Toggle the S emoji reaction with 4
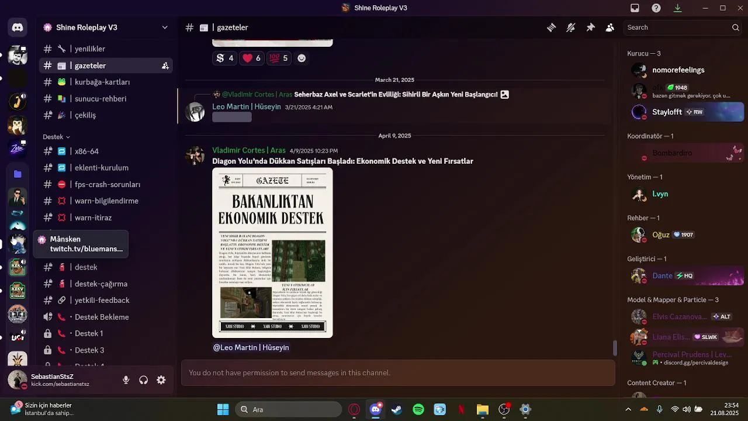This screenshot has height=421, width=748. coord(225,58)
